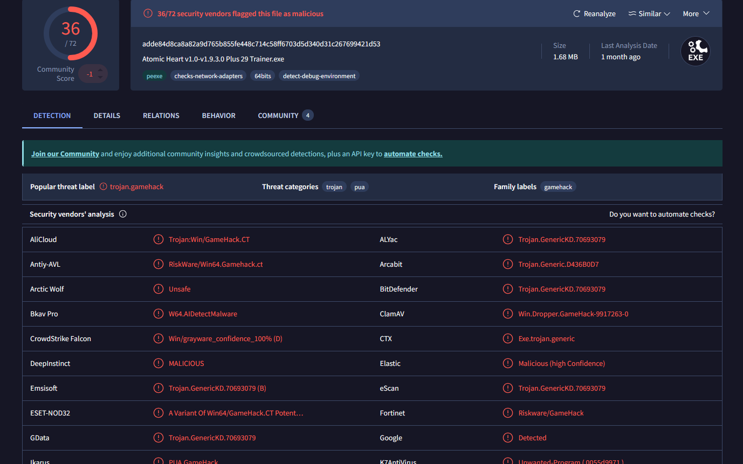Click the alert icon beside ClamAV result
The width and height of the screenshot is (743, 464).
(508, 314)
